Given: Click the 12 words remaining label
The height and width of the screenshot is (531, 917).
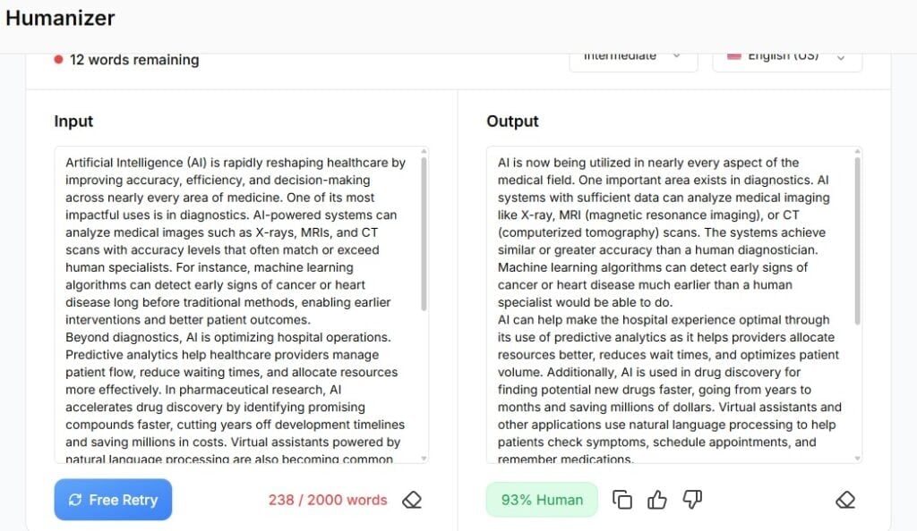Looking at the screenshot, I should [134, 60].
